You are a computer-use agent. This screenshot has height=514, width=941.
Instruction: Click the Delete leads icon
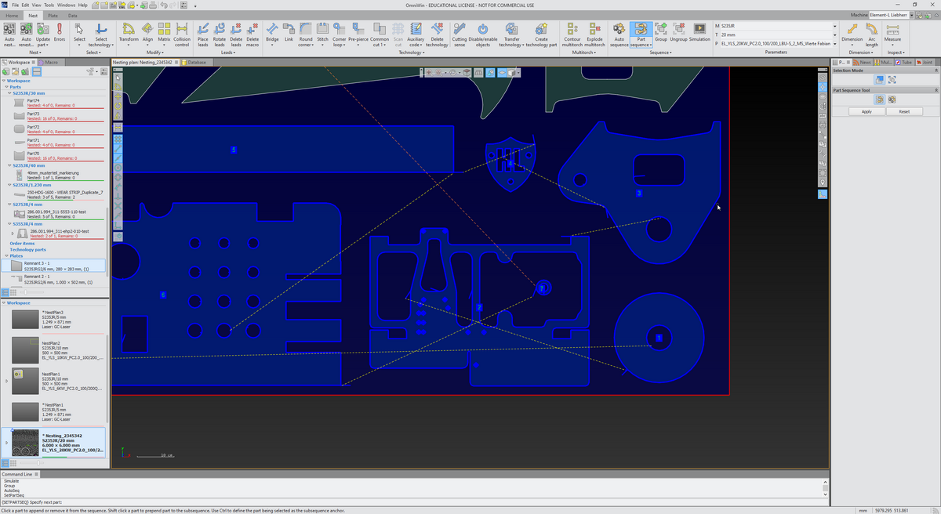coord(236,28)
